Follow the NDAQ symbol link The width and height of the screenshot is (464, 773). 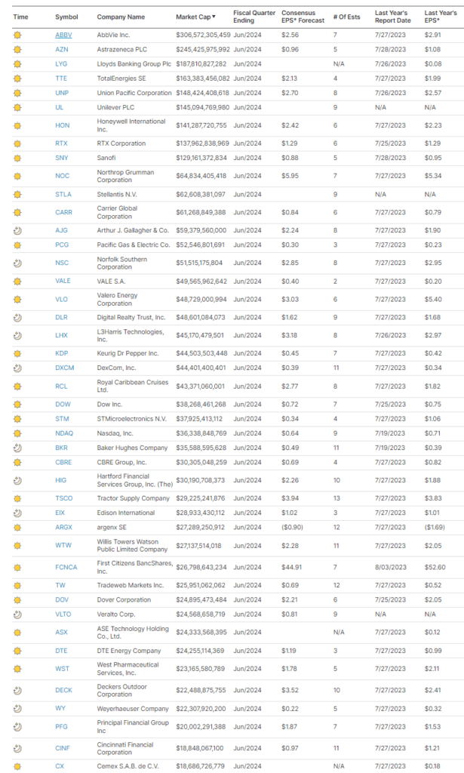pos(64,433)
